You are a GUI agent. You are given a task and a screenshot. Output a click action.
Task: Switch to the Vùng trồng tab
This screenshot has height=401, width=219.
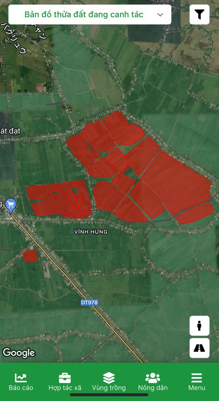(109, 381)
